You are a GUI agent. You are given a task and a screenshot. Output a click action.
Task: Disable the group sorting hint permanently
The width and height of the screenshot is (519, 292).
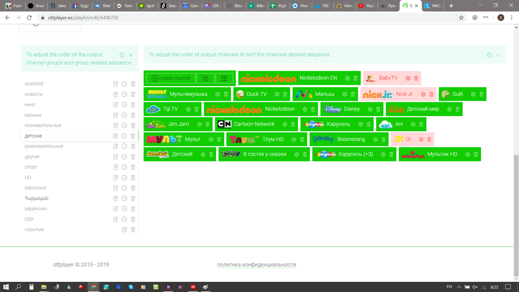click(x=122, y=55)
